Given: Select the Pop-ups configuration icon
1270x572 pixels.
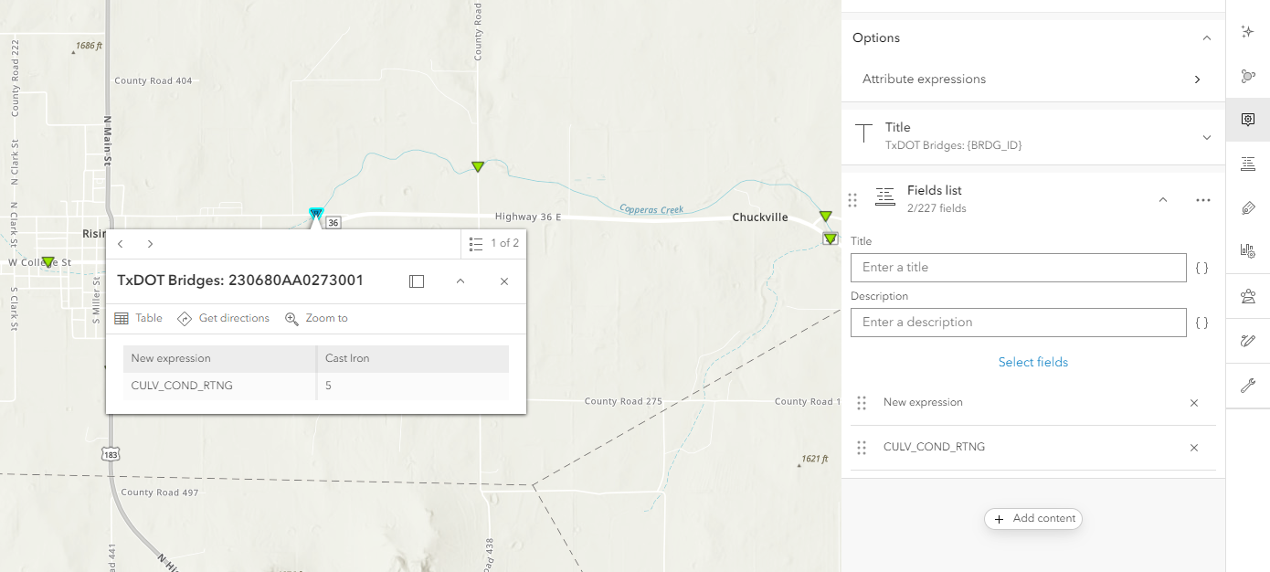Looking at the screenshot, I should coord(1248,120).
